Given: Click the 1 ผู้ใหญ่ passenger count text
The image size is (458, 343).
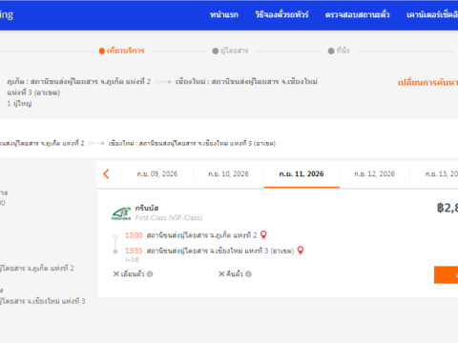Looking at the screenshot, I should point(19,104).
